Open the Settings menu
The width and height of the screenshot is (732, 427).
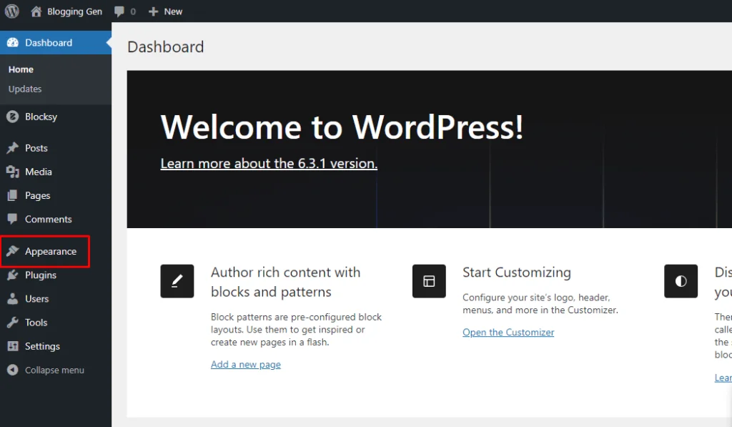(56, 346)
